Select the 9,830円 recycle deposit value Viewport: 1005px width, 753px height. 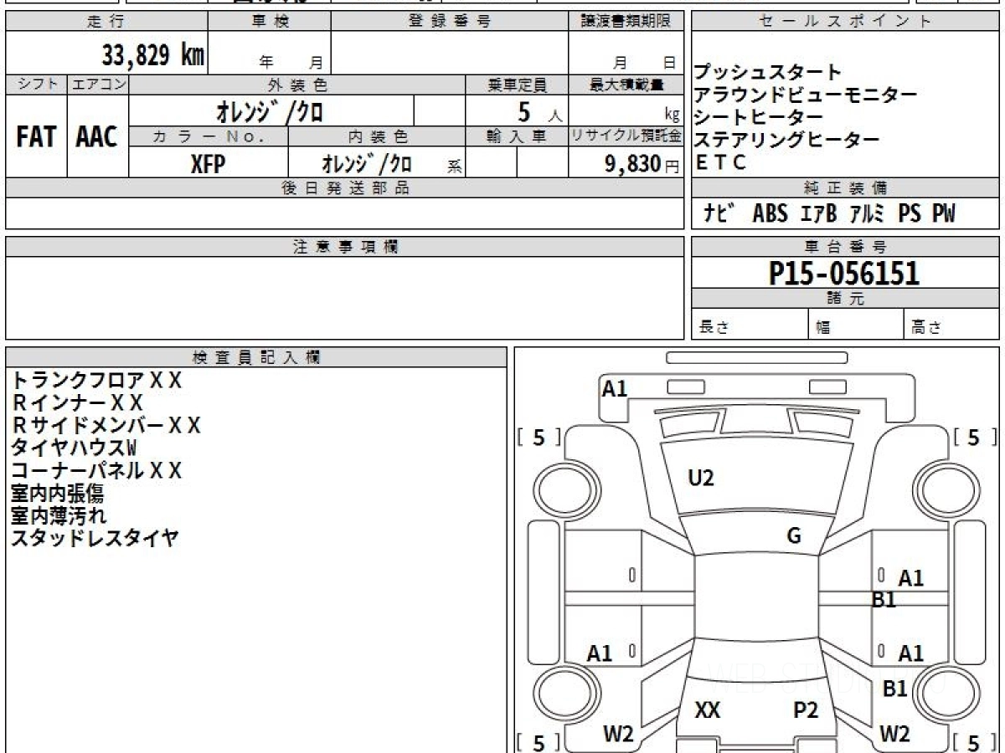(642, 164)
